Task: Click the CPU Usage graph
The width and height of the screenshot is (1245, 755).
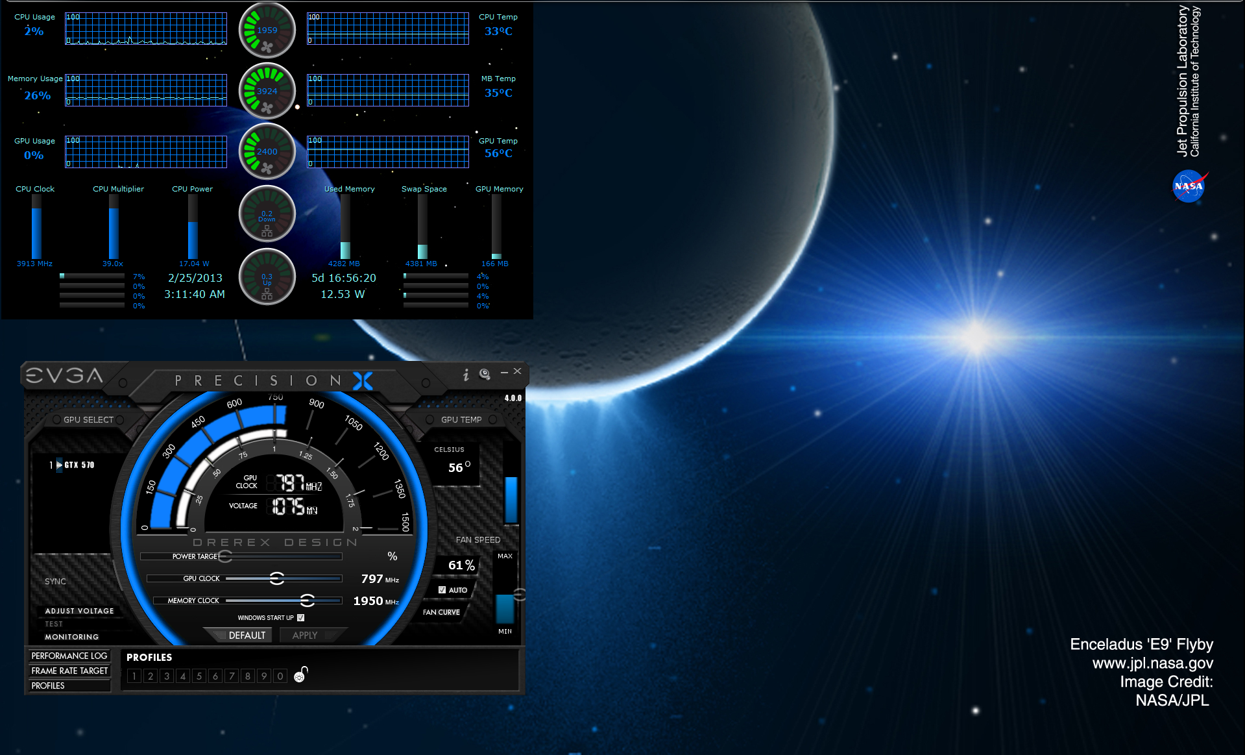Action: [x=146, y=29]
